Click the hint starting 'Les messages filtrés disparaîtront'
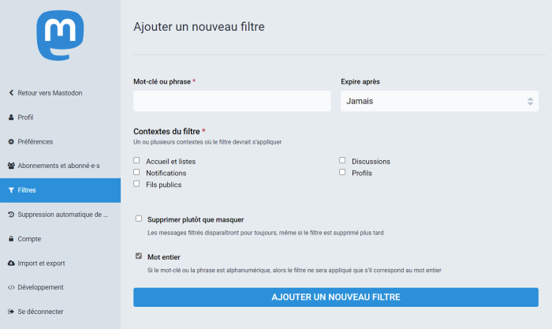The height and width of the screenshot is (329, 552). 266,233
